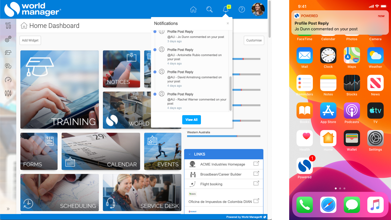This screenshot has height=220, width=391.
Task: Click the Add Widget button
Action: (30, 40)
